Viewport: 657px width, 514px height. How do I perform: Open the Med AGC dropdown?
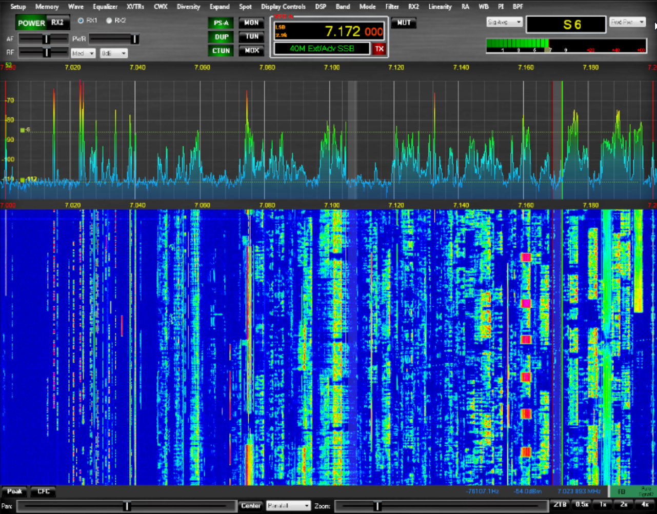83,53
